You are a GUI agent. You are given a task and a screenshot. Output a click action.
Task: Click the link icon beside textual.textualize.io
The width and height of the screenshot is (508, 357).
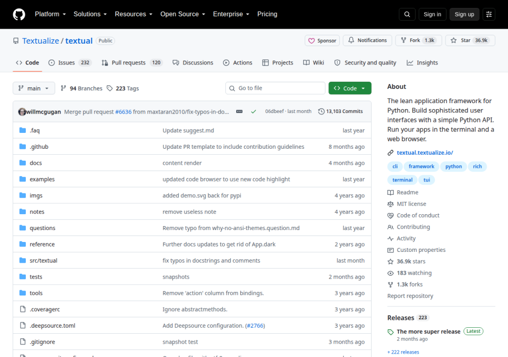pos(390,153)
